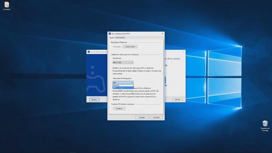This screenshot has height=153, width=272.
Task: Open the Papelera de reciclaje icon
Action: [265, 126]
